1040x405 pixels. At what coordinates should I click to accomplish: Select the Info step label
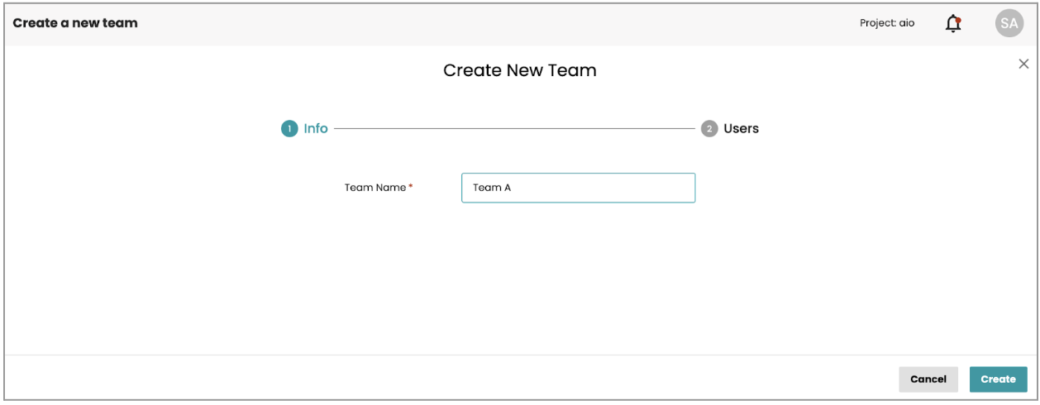[x=316, y=129]
